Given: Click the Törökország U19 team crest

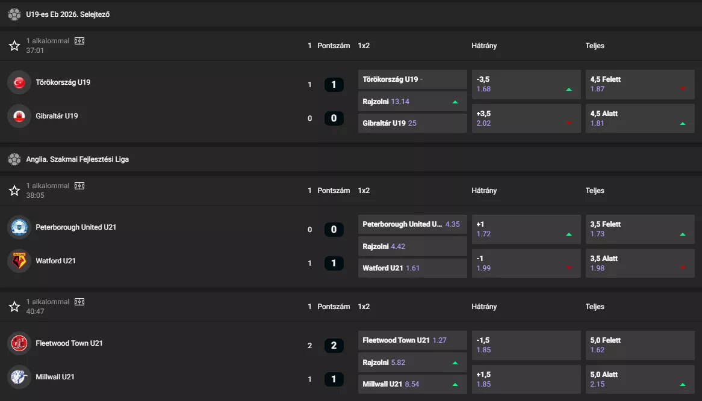Looking at the screenshot, I should (x=19, y=82).
